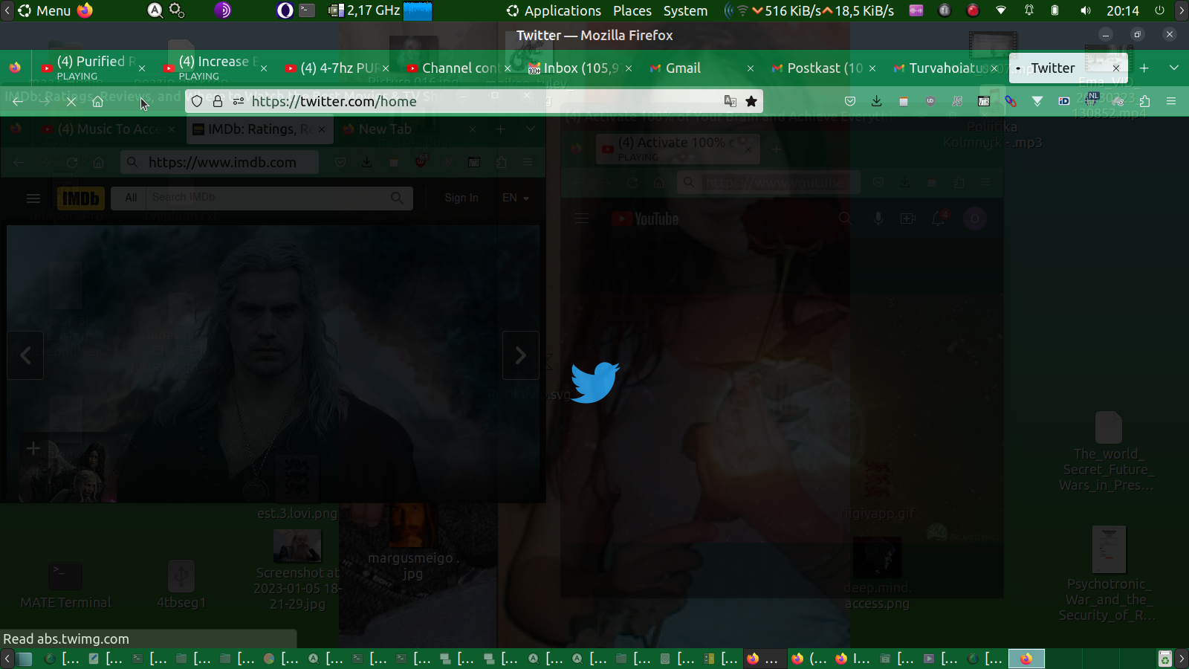The width and height of the screenshot is (1189, 669).
Task: Expand IMDb search category All dropdown
Action: pos(131,198)
